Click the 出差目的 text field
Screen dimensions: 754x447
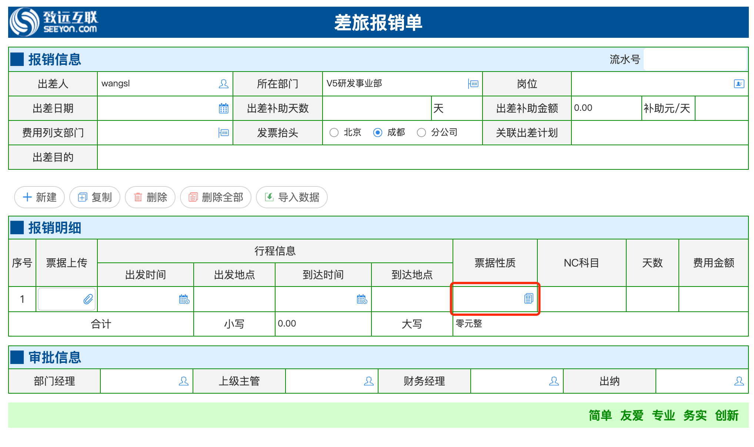tap(423, 157)
